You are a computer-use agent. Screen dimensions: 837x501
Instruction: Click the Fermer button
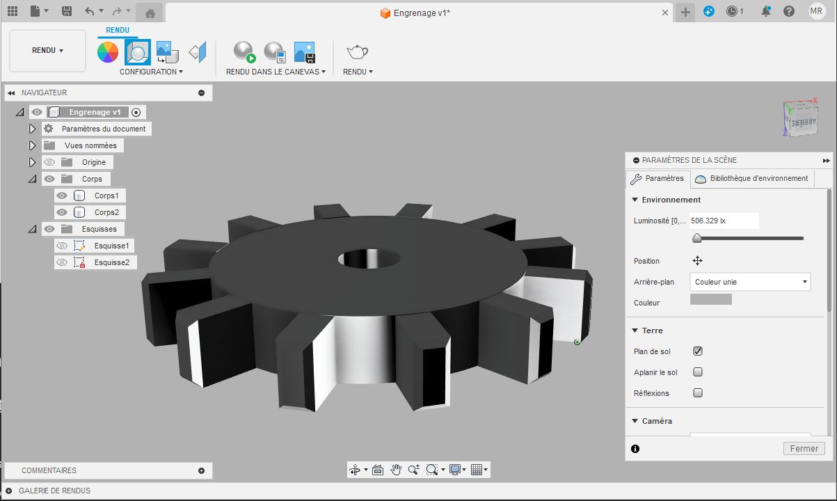pos(804,449)
